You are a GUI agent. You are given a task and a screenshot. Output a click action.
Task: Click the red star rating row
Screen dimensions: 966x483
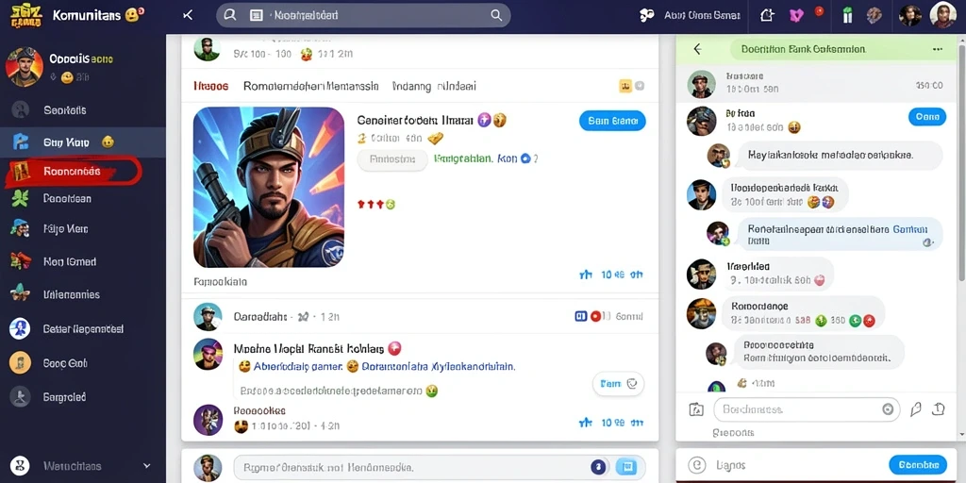[375, 204]
